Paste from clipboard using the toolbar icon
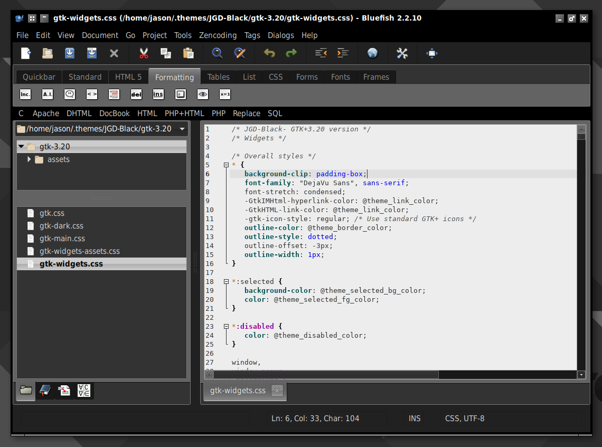The height and width of the screenshot is (447, 602). pos(188,53)
